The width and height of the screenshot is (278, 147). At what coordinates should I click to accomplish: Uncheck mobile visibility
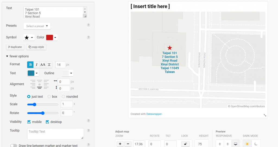pos(29,122)
